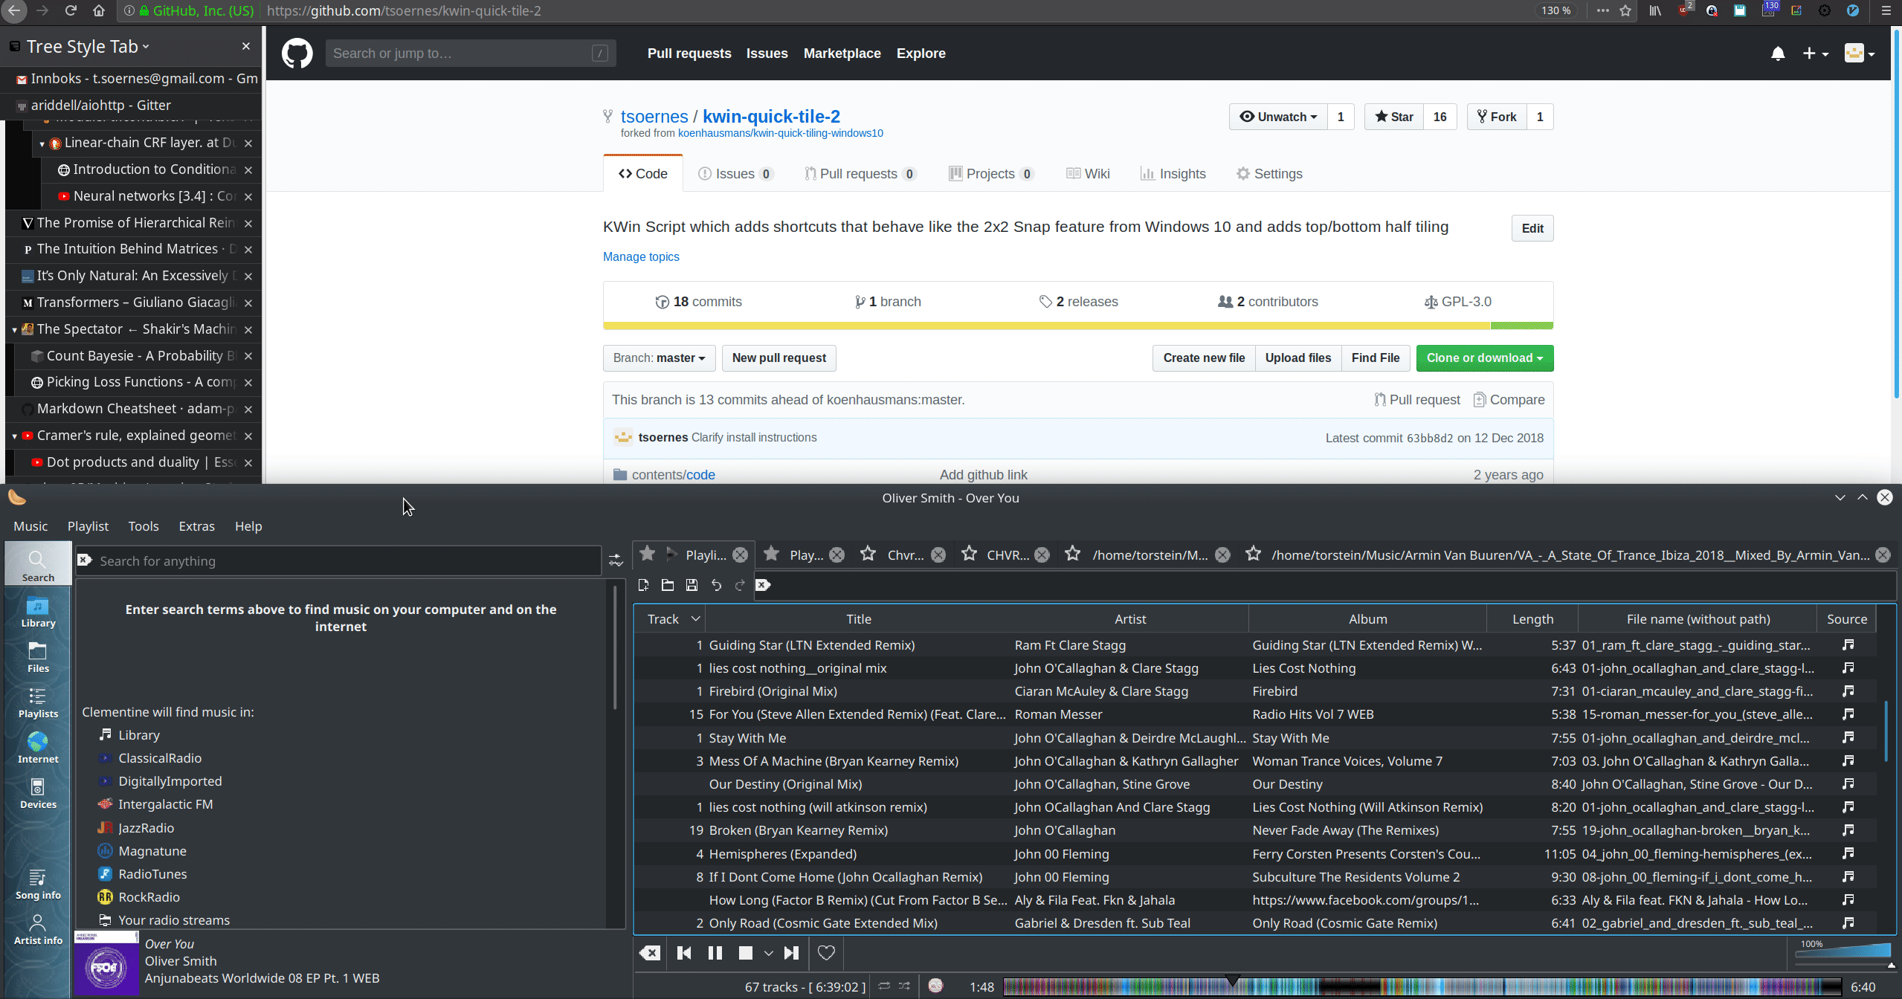
Task: Star the kwin-quick-tile-2 repository
Action: [1393, 117]
